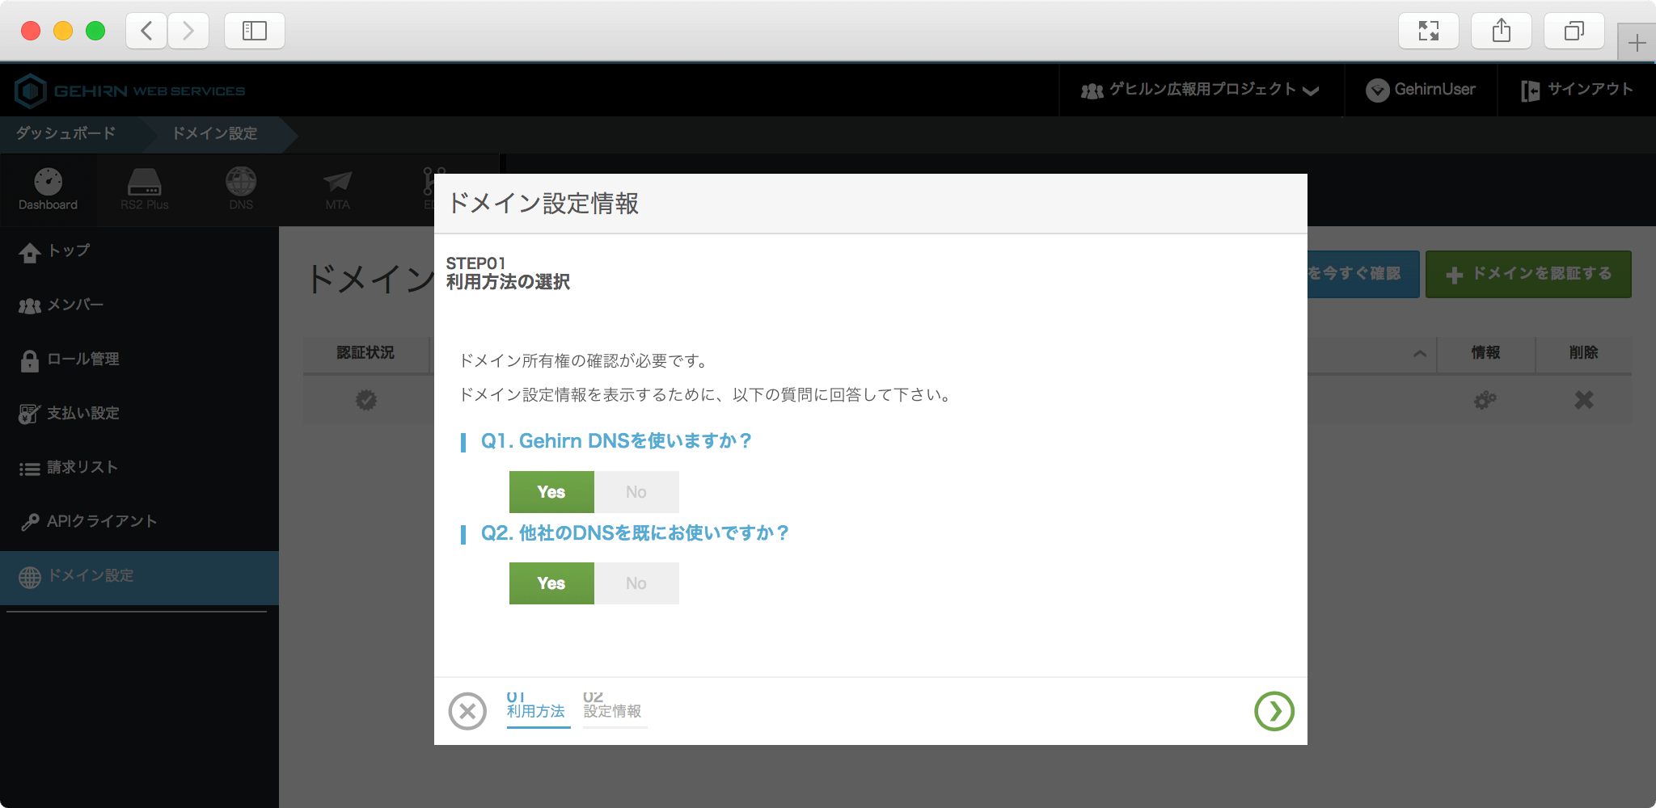Open the GehirnUser account menu
This screenshot has width=1656, height=808.
point(1421,90)
